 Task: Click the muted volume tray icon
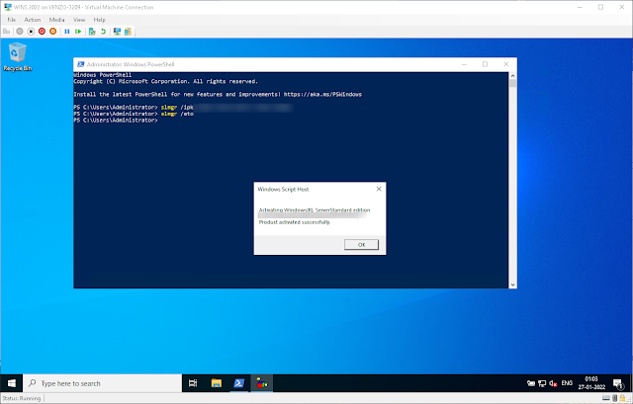tap(553, 383)
